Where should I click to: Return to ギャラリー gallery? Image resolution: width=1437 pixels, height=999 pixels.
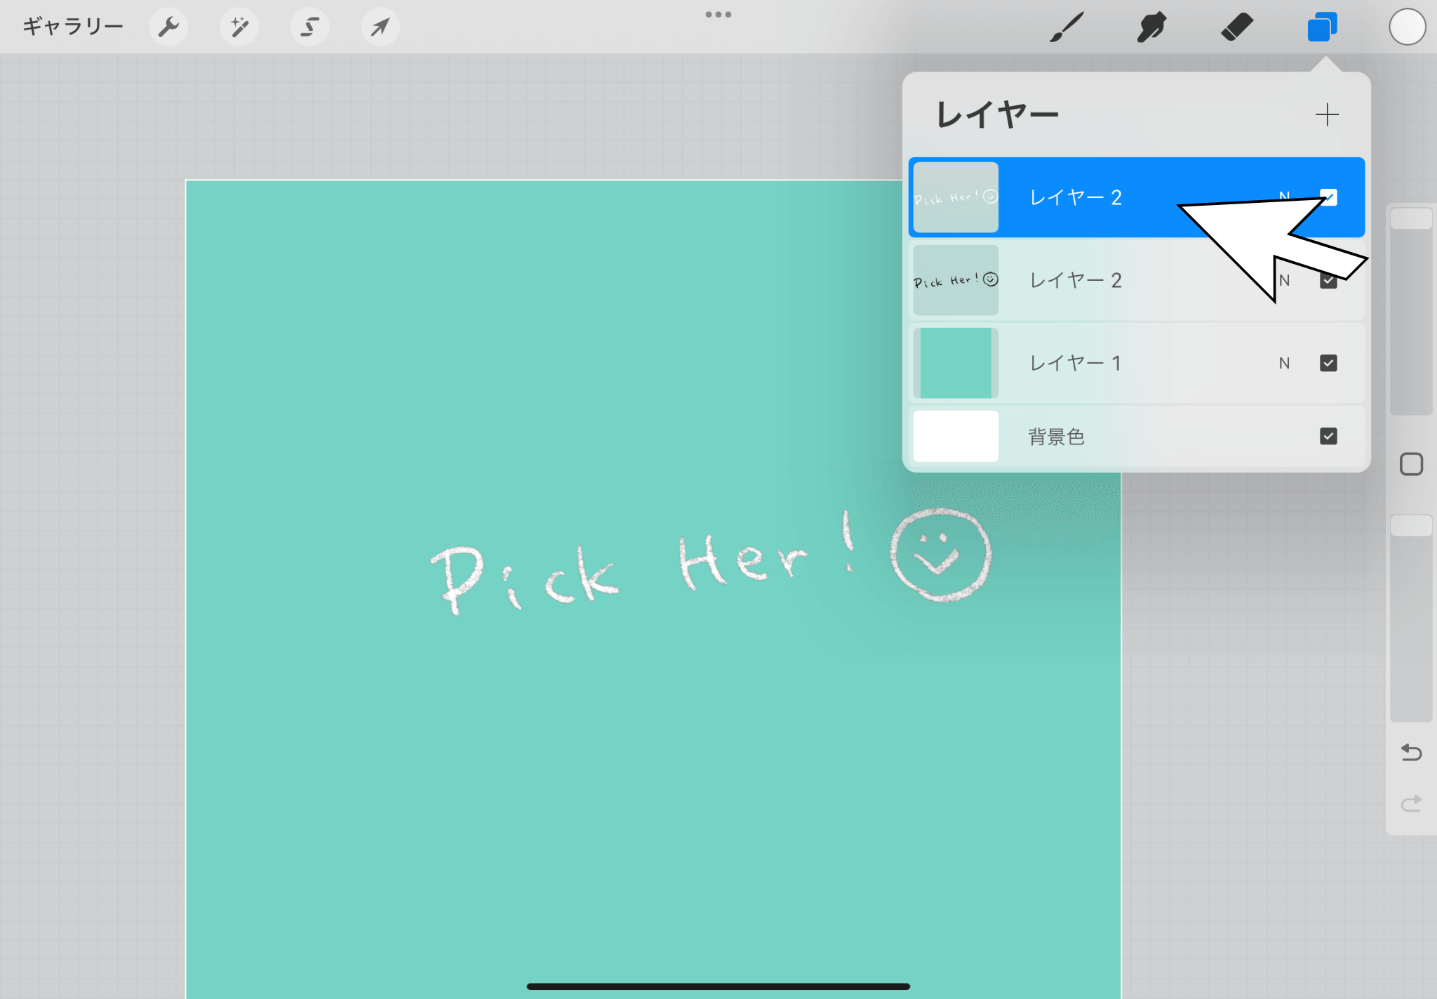pyautogui.click(x=73, y=27)
